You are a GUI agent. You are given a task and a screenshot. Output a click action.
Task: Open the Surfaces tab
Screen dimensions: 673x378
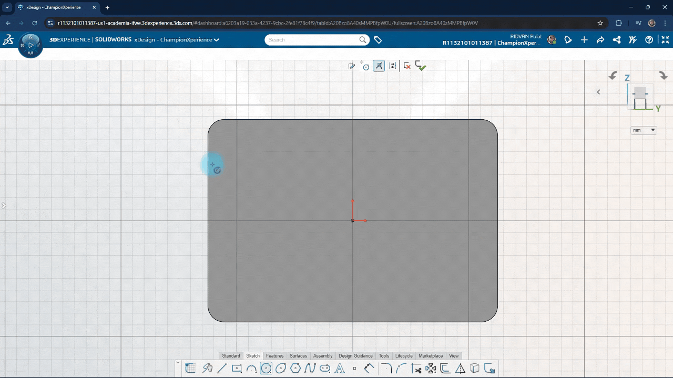(x=298, y=356)
